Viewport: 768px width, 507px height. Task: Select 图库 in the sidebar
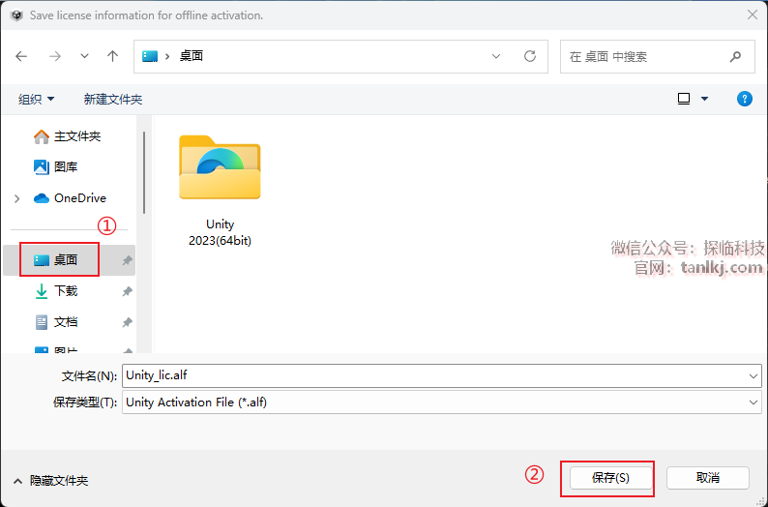[55, 167]
